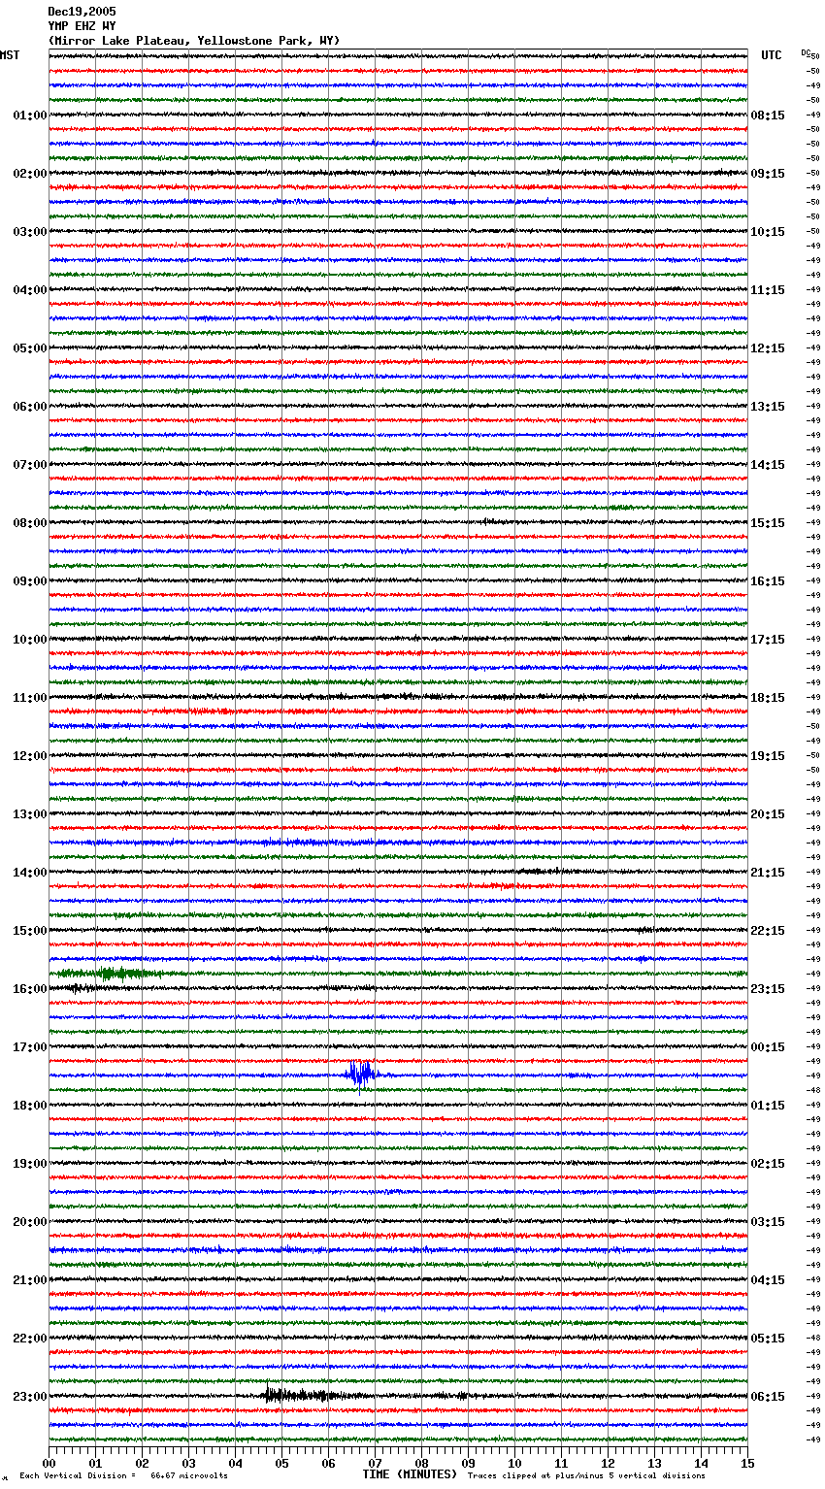Click the station code YMP EHZ WY
The height and width of the screenshot is (1489, 825).
click(82, 26)
